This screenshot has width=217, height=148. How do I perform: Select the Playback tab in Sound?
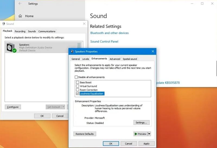point(8,31)
